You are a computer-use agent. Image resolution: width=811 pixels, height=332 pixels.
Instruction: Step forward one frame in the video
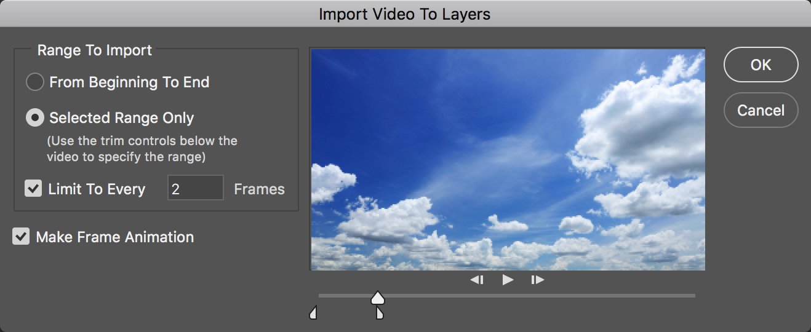pos(538,280)
